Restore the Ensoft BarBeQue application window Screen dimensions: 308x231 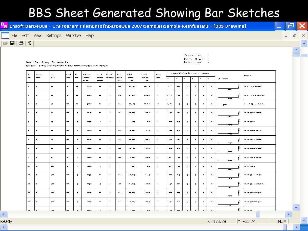pos(291,26)
